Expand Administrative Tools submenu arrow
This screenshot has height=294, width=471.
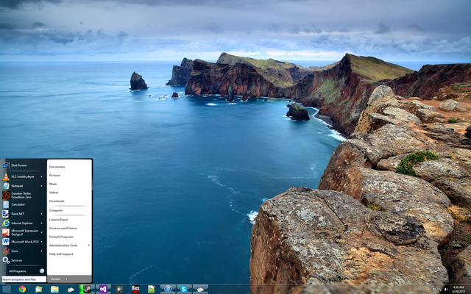pos(89,245)
